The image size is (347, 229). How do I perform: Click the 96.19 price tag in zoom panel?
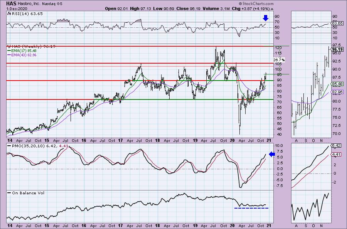click(x=337, y=49)
